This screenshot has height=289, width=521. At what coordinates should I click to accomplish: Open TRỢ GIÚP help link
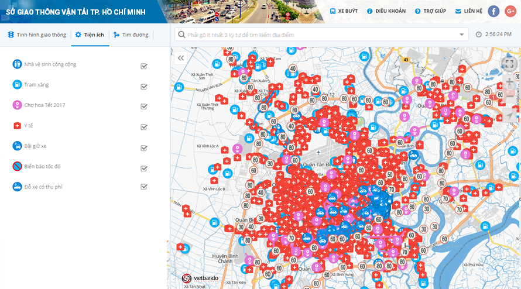(x=430, y=11)
